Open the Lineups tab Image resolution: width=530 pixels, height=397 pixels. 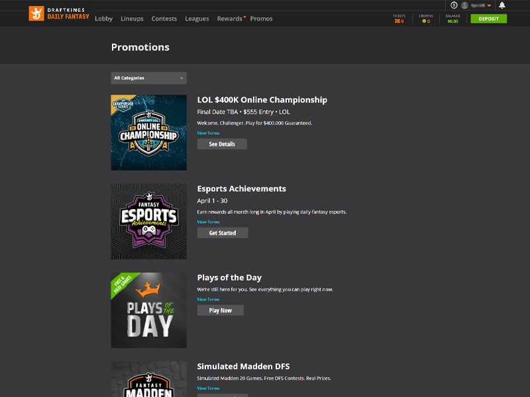coord(132,19)
